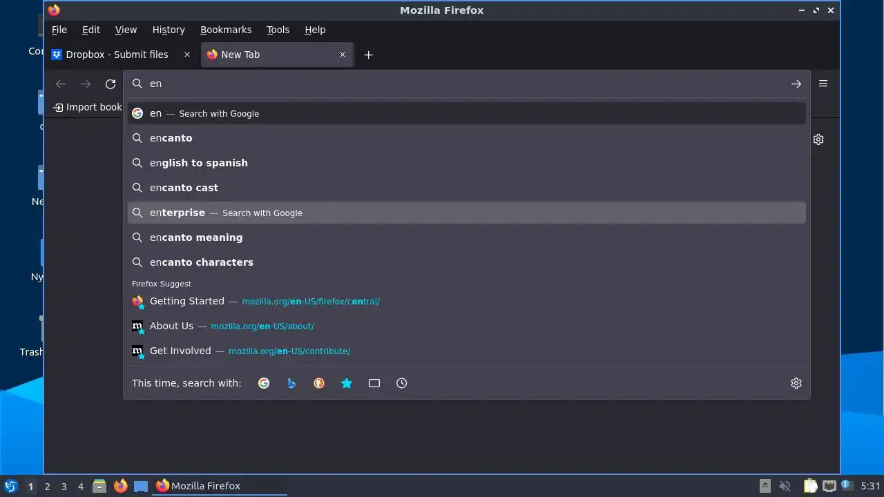Click the taskbar clock showing 5:31
Screen dimensions: 884x497
coord(871,486)
